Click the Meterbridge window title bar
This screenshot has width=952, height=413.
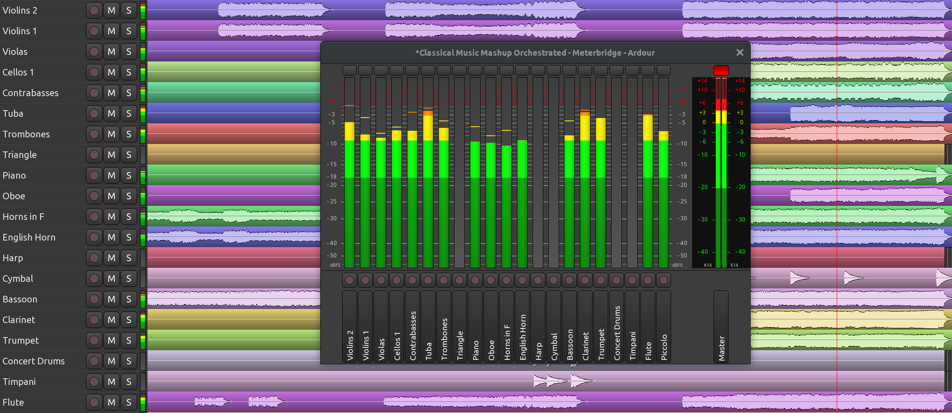point(535,52)
